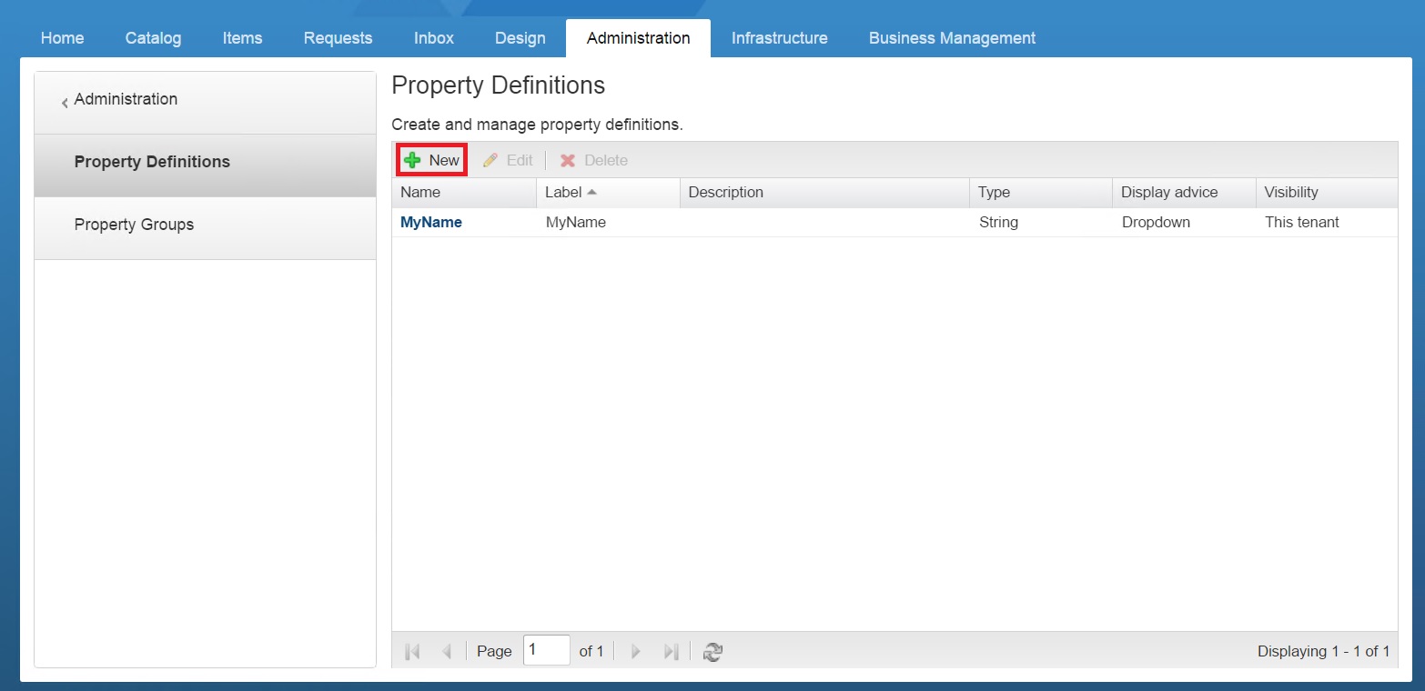Viewport: 1425px width, 691px height.
Task: Switch to the Requests tab
Action: (338, 38)
